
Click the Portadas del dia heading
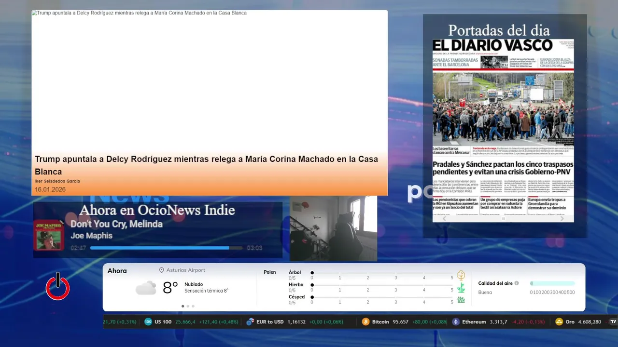(499, 30)
